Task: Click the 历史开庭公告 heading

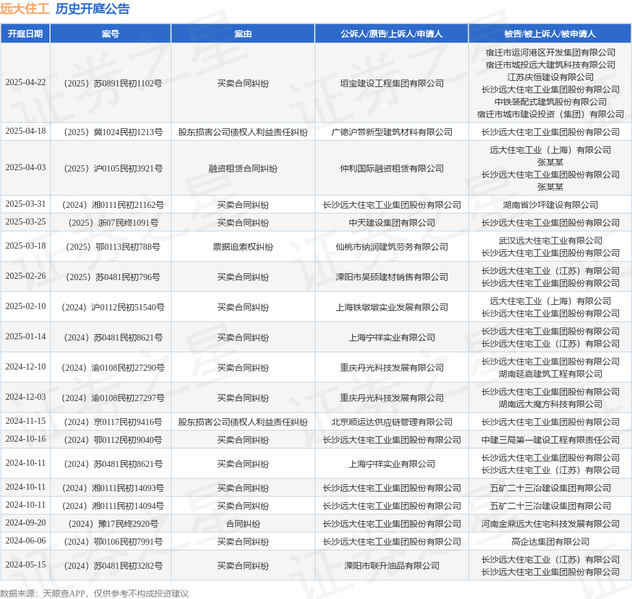Action: (93, 9)
